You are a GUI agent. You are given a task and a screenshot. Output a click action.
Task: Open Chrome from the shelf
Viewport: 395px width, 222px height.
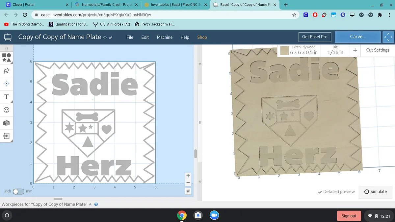(x=182, y=215)
